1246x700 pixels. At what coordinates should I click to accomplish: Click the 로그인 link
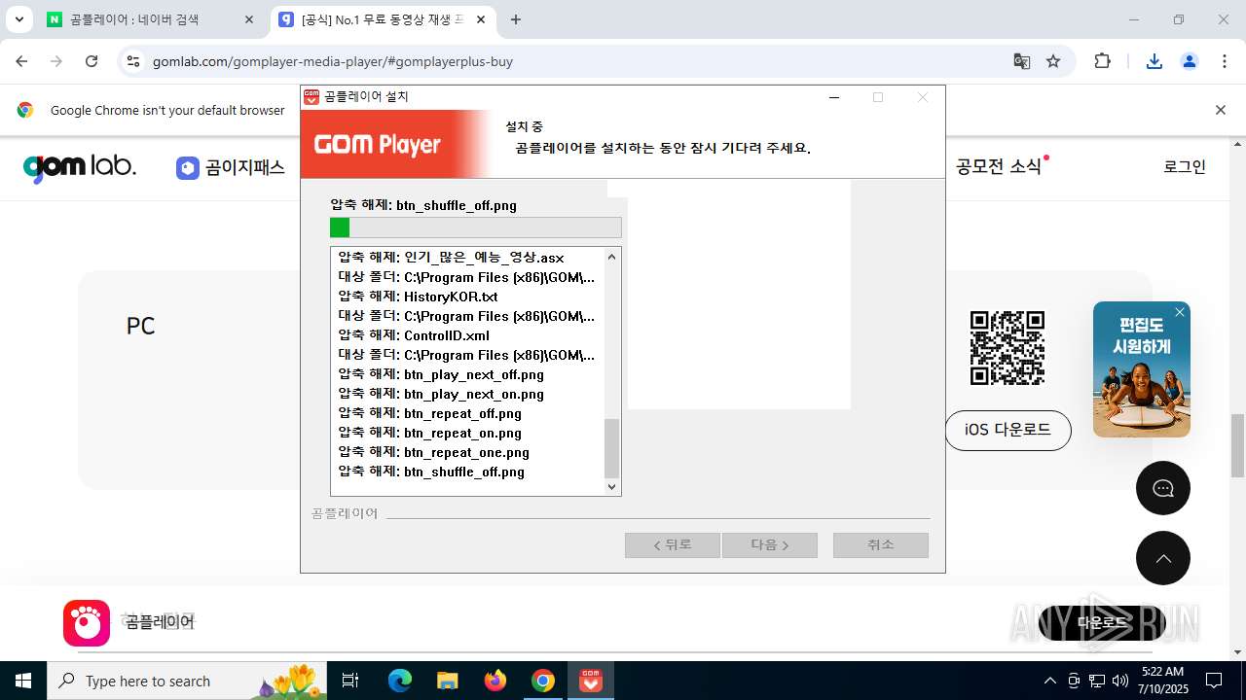point(1185,166)
